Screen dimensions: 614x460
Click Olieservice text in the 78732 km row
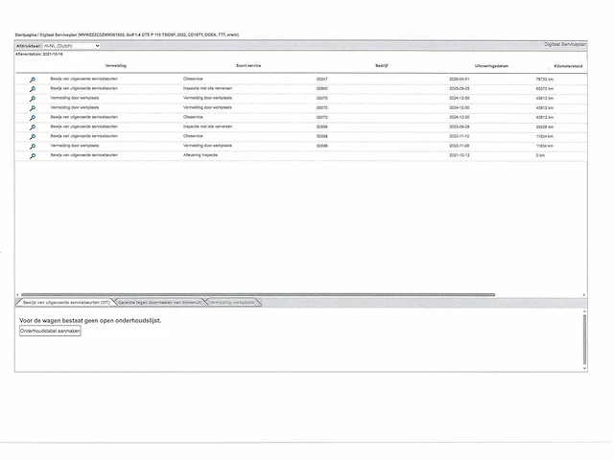[193, 79]
